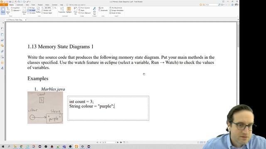Create PDF From Clipboard
This screenshot has height=149, width=266.
(84, 13)
